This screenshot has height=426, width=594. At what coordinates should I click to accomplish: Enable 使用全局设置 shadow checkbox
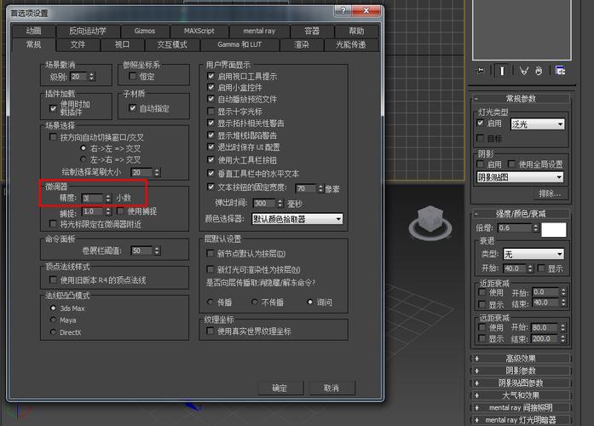pos(512,164)
